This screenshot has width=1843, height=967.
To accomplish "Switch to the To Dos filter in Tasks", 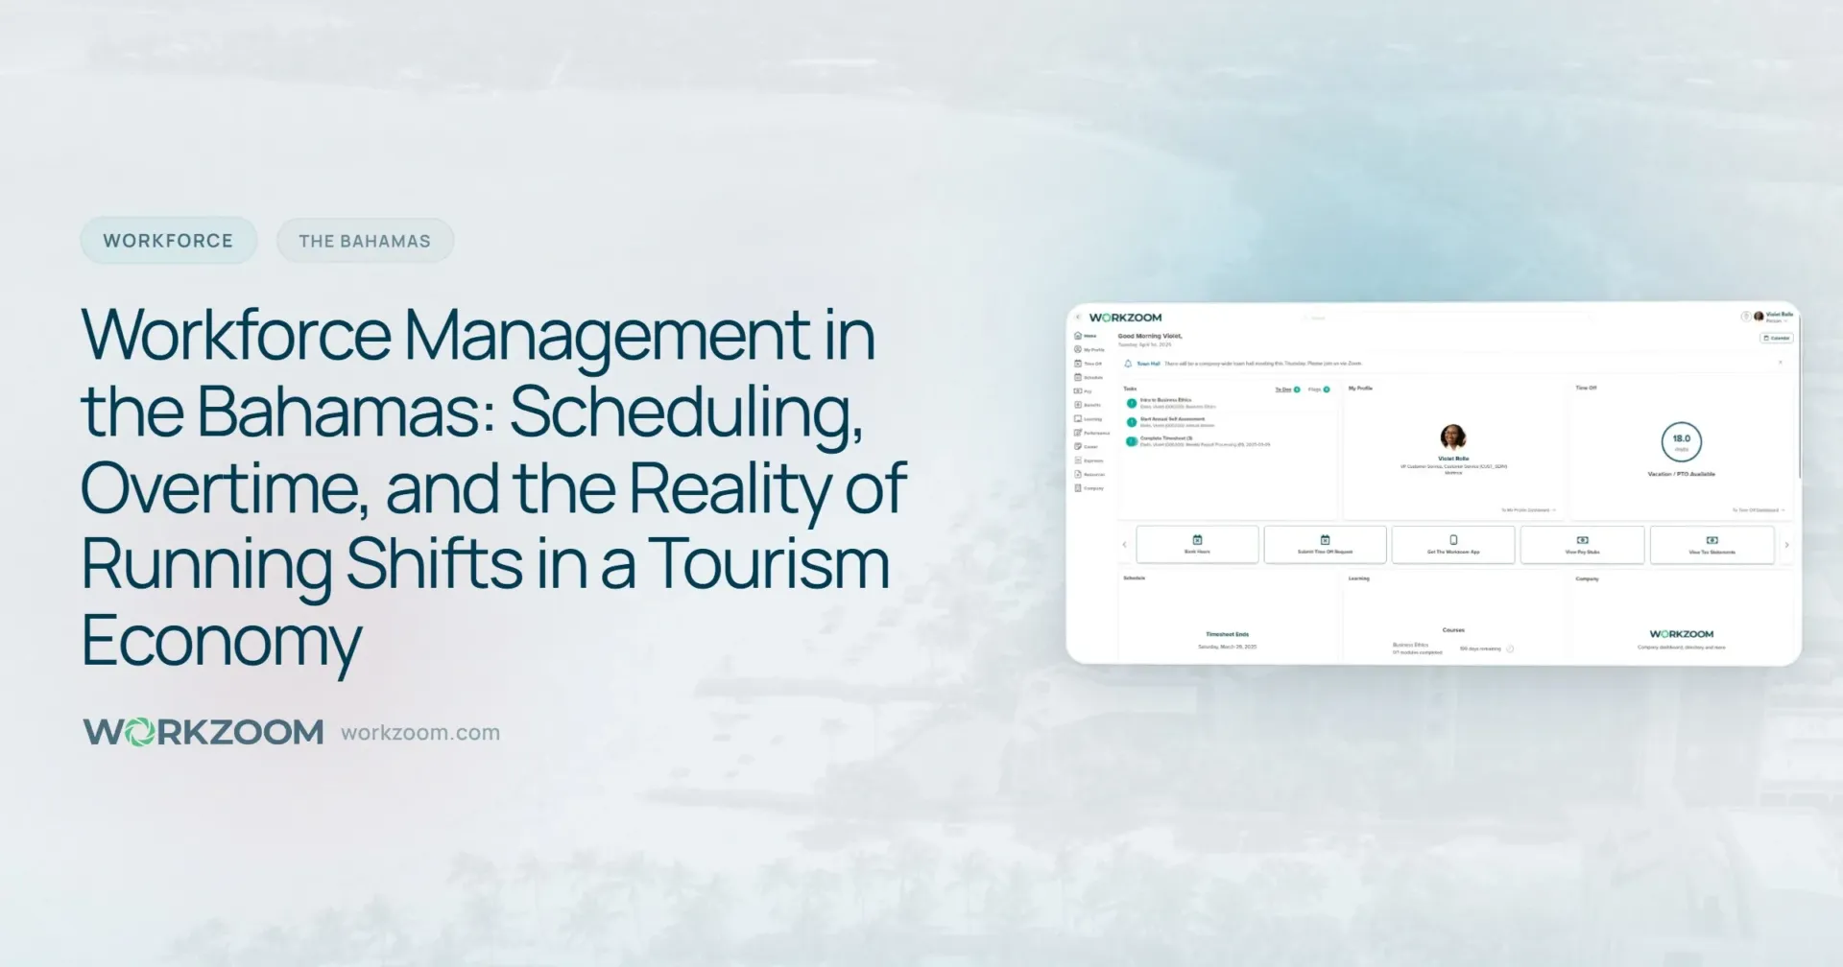I will tap(1283, 389).
